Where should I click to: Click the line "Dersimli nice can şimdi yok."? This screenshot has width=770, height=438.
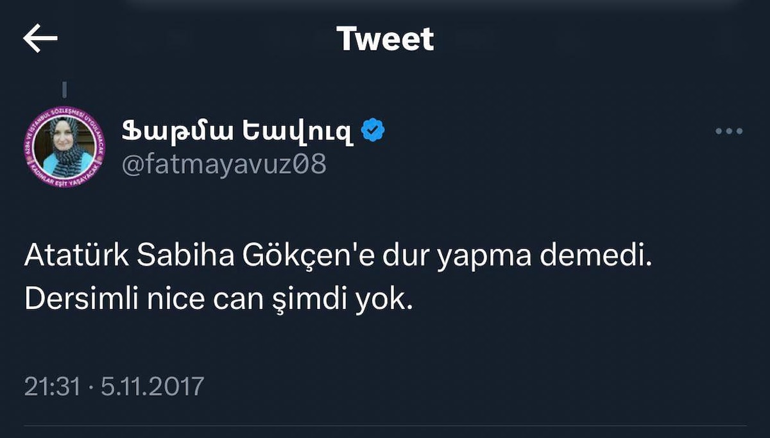point(218,299)
